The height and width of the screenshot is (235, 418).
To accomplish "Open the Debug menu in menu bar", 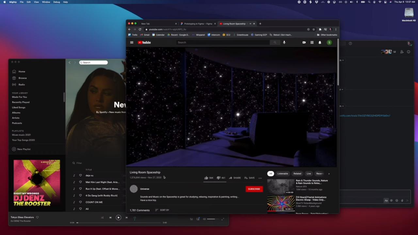I will coord(56,2).
